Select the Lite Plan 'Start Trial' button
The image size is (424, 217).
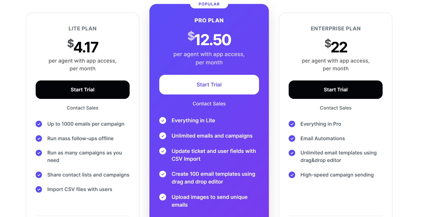[83, 90]
